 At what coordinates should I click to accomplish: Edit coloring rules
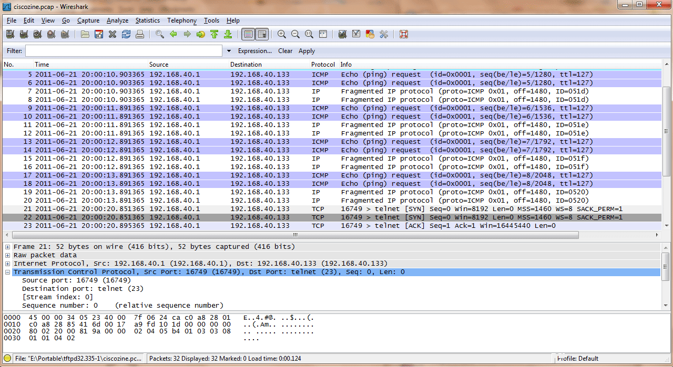(x=370, y=34)
